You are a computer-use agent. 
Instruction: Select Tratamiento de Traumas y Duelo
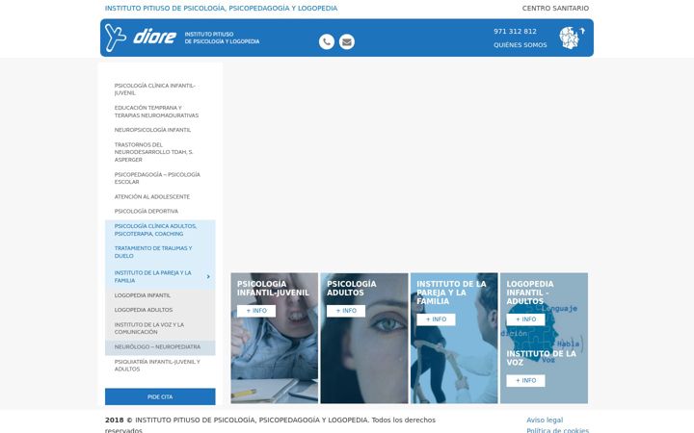coord(160,252)
